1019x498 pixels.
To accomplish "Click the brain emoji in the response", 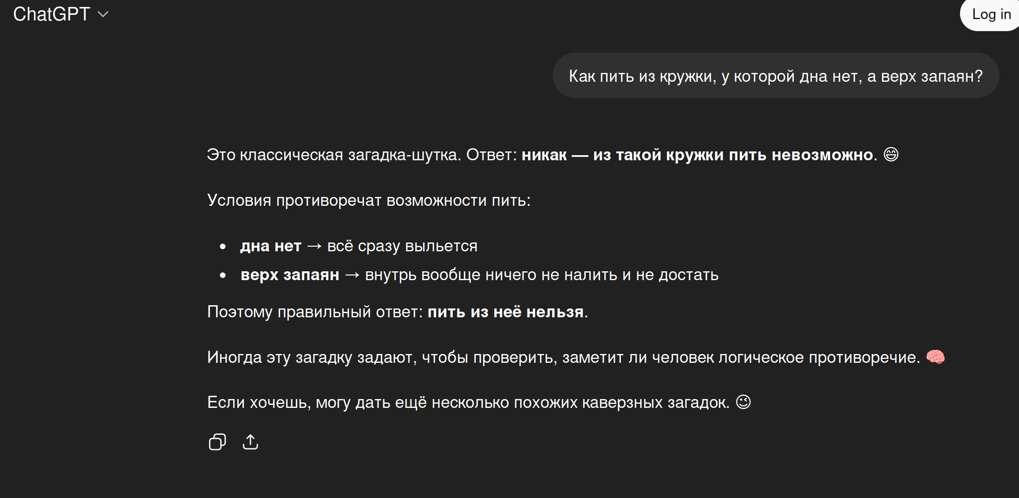I will tap(935, 357).
